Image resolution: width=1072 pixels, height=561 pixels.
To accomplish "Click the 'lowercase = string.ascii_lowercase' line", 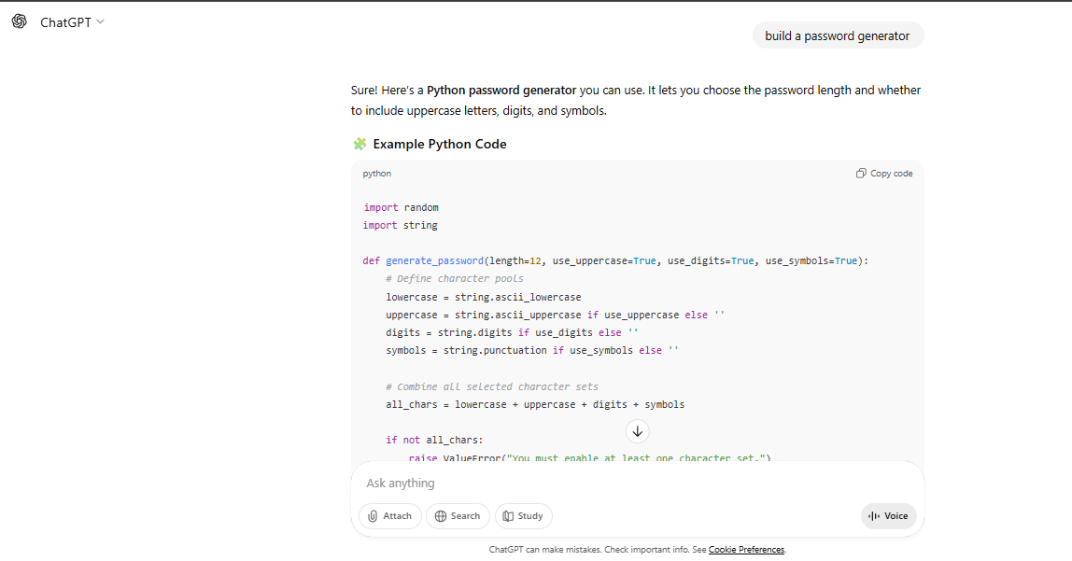I will click(484, 297).
